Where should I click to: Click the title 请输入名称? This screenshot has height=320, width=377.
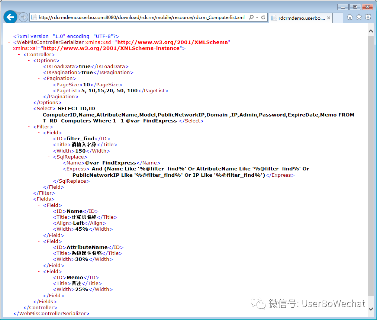click(x=84, y=145)
